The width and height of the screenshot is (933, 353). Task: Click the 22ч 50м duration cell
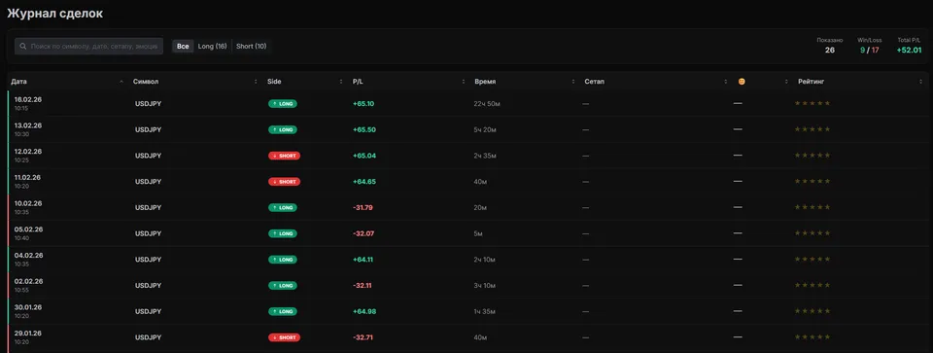pos(487,104)
